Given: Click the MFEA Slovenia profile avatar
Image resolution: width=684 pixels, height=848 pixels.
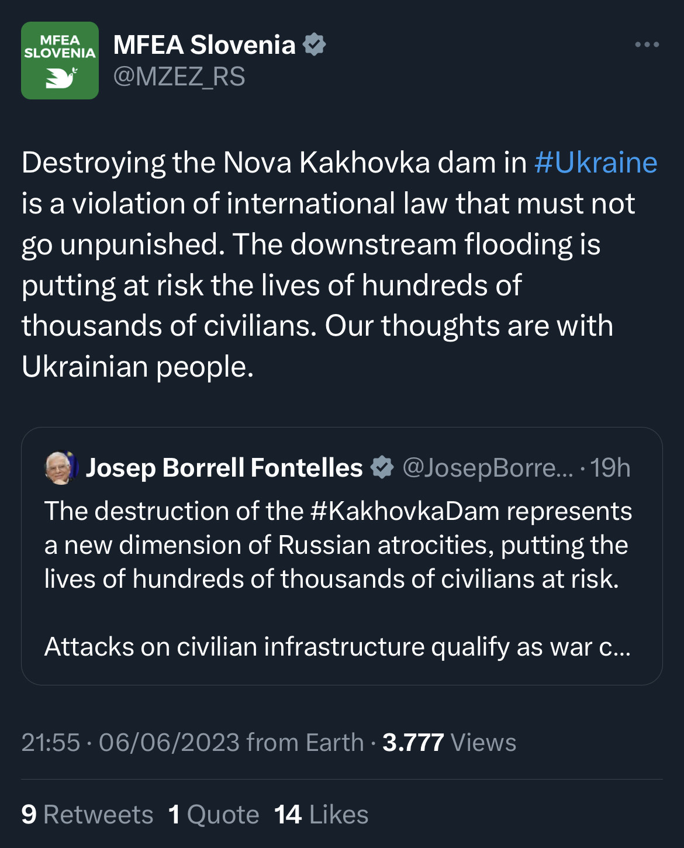Looking at the screenshot, I should click(60, 60).
